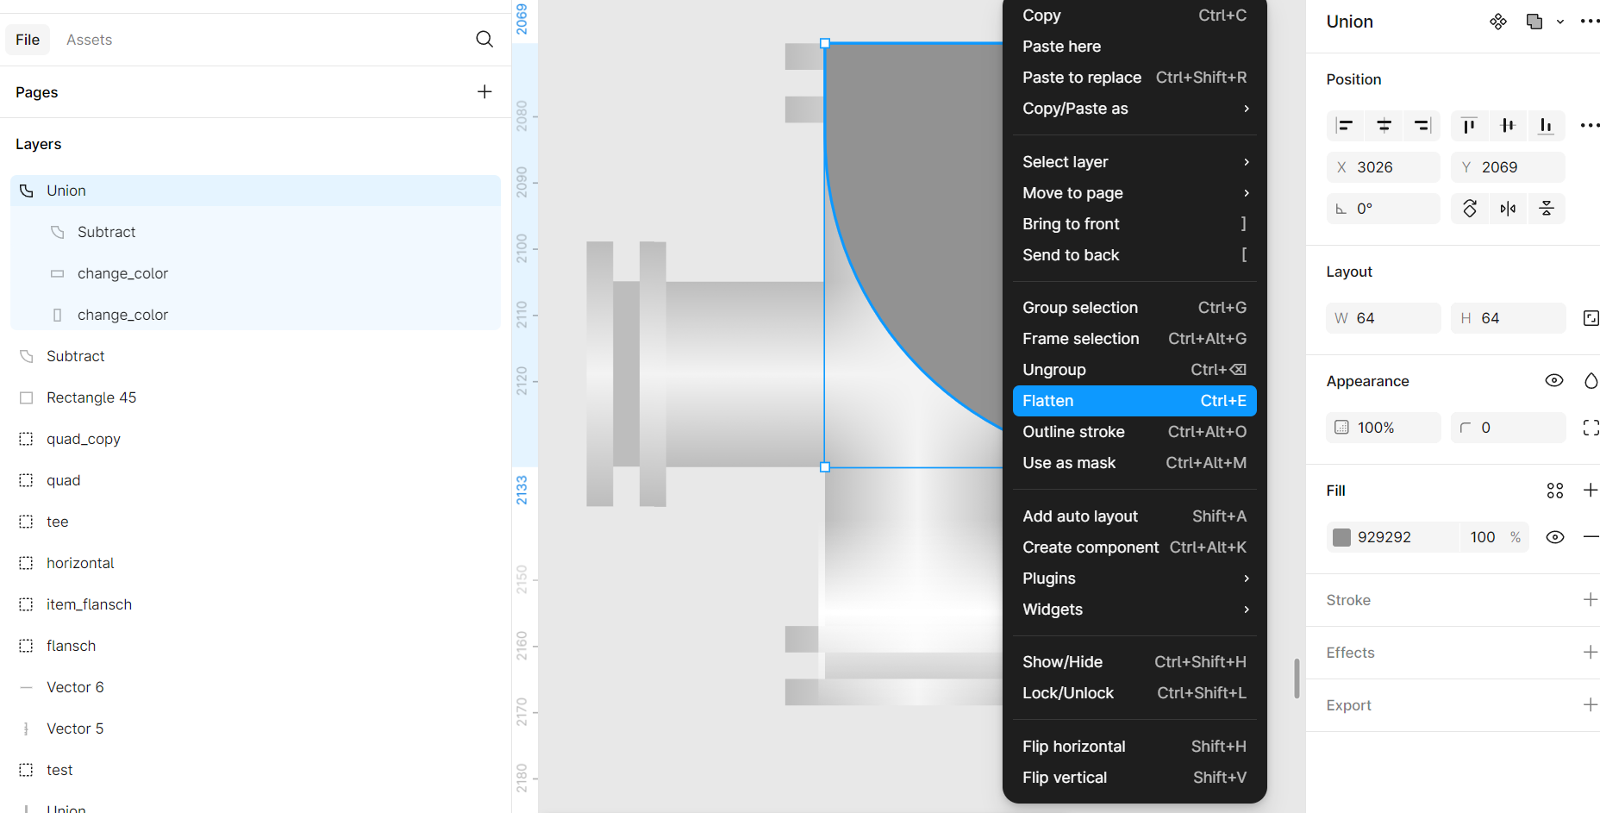Switch to the Assets tab
The image size is (1600, 813).
[x=89, y=40]
